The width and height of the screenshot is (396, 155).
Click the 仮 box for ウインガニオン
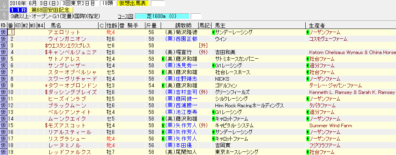4,39
